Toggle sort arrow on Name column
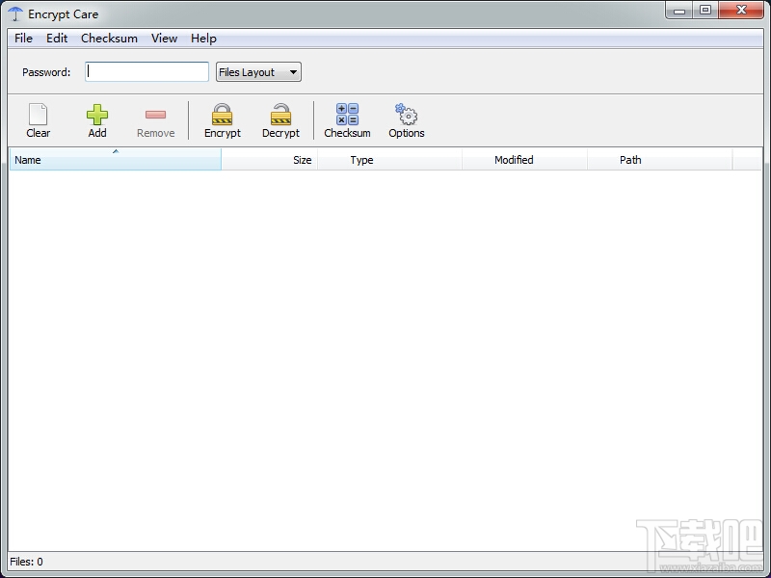The height and width of the screenshot is (578, 771). pos(116,151)
